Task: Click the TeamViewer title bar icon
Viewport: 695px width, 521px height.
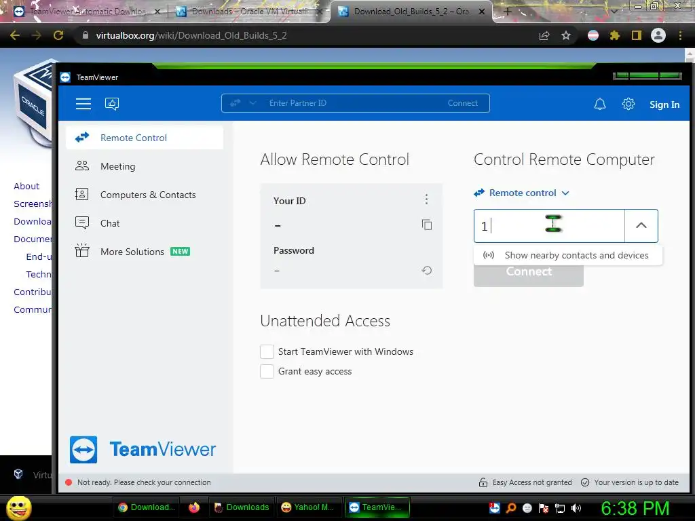Action: tap(66, 77)
